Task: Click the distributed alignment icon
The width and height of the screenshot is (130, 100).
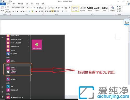Action: [55, 11]
